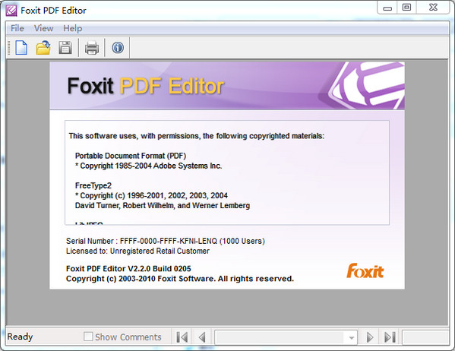
Task: Click the copyrighted materials text box
Action: pos(227,172)
